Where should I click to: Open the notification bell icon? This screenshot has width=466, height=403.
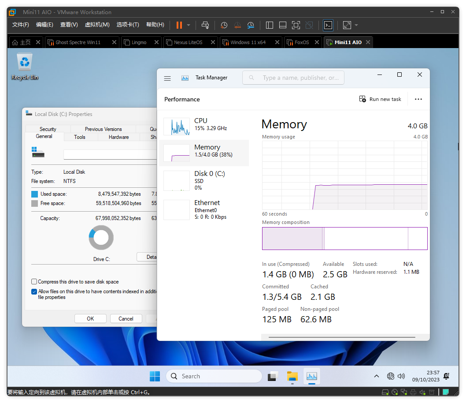coord(446,376)
